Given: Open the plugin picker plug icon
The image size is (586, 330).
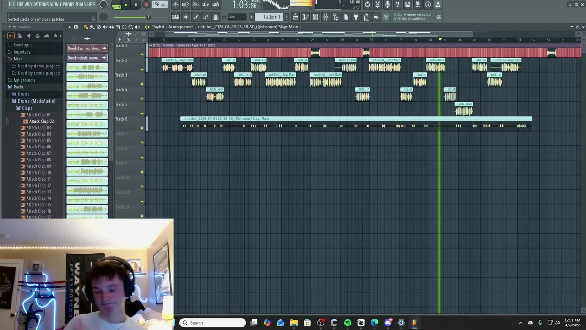Looking at the screenshot, I should pos(356,17).
